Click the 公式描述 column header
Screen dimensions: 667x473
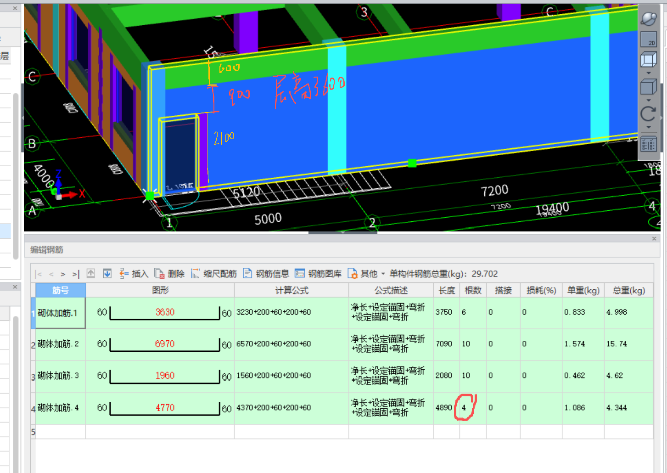pos(391,290)
